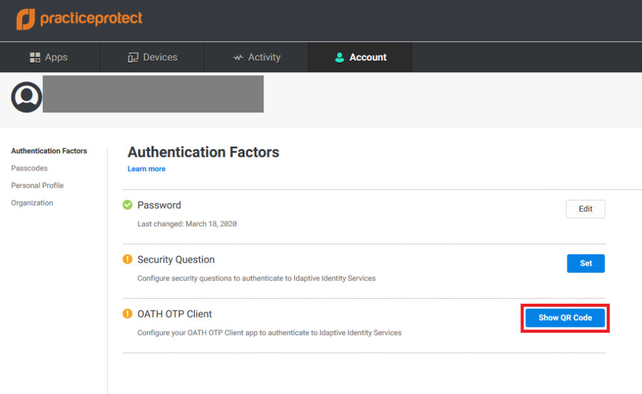Select the Account tab
The image size is (642, 394).
click(x=360, y=57)
